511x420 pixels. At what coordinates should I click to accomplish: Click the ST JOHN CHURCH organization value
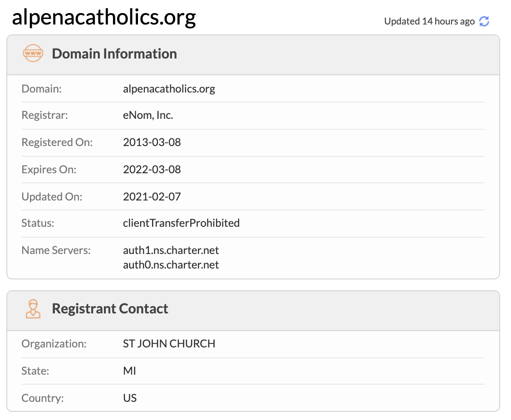click(169, 344)
